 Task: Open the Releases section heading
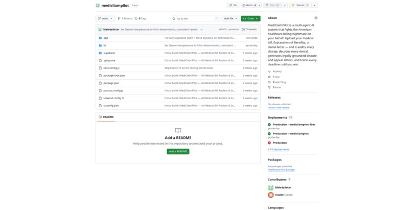click(274, 98)
